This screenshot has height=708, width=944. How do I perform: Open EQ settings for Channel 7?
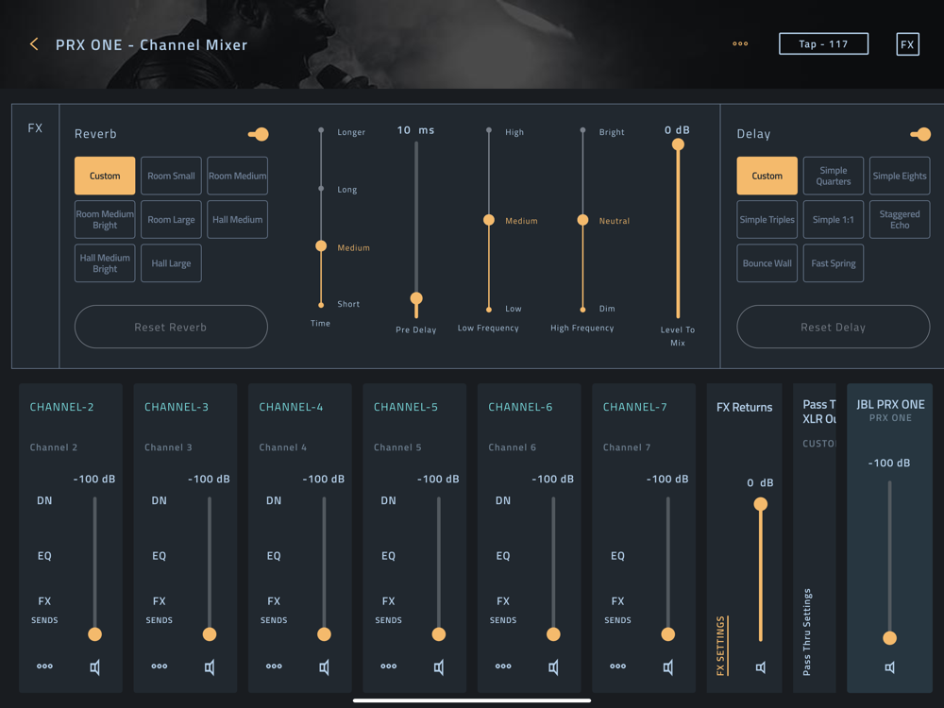[617, 556]
